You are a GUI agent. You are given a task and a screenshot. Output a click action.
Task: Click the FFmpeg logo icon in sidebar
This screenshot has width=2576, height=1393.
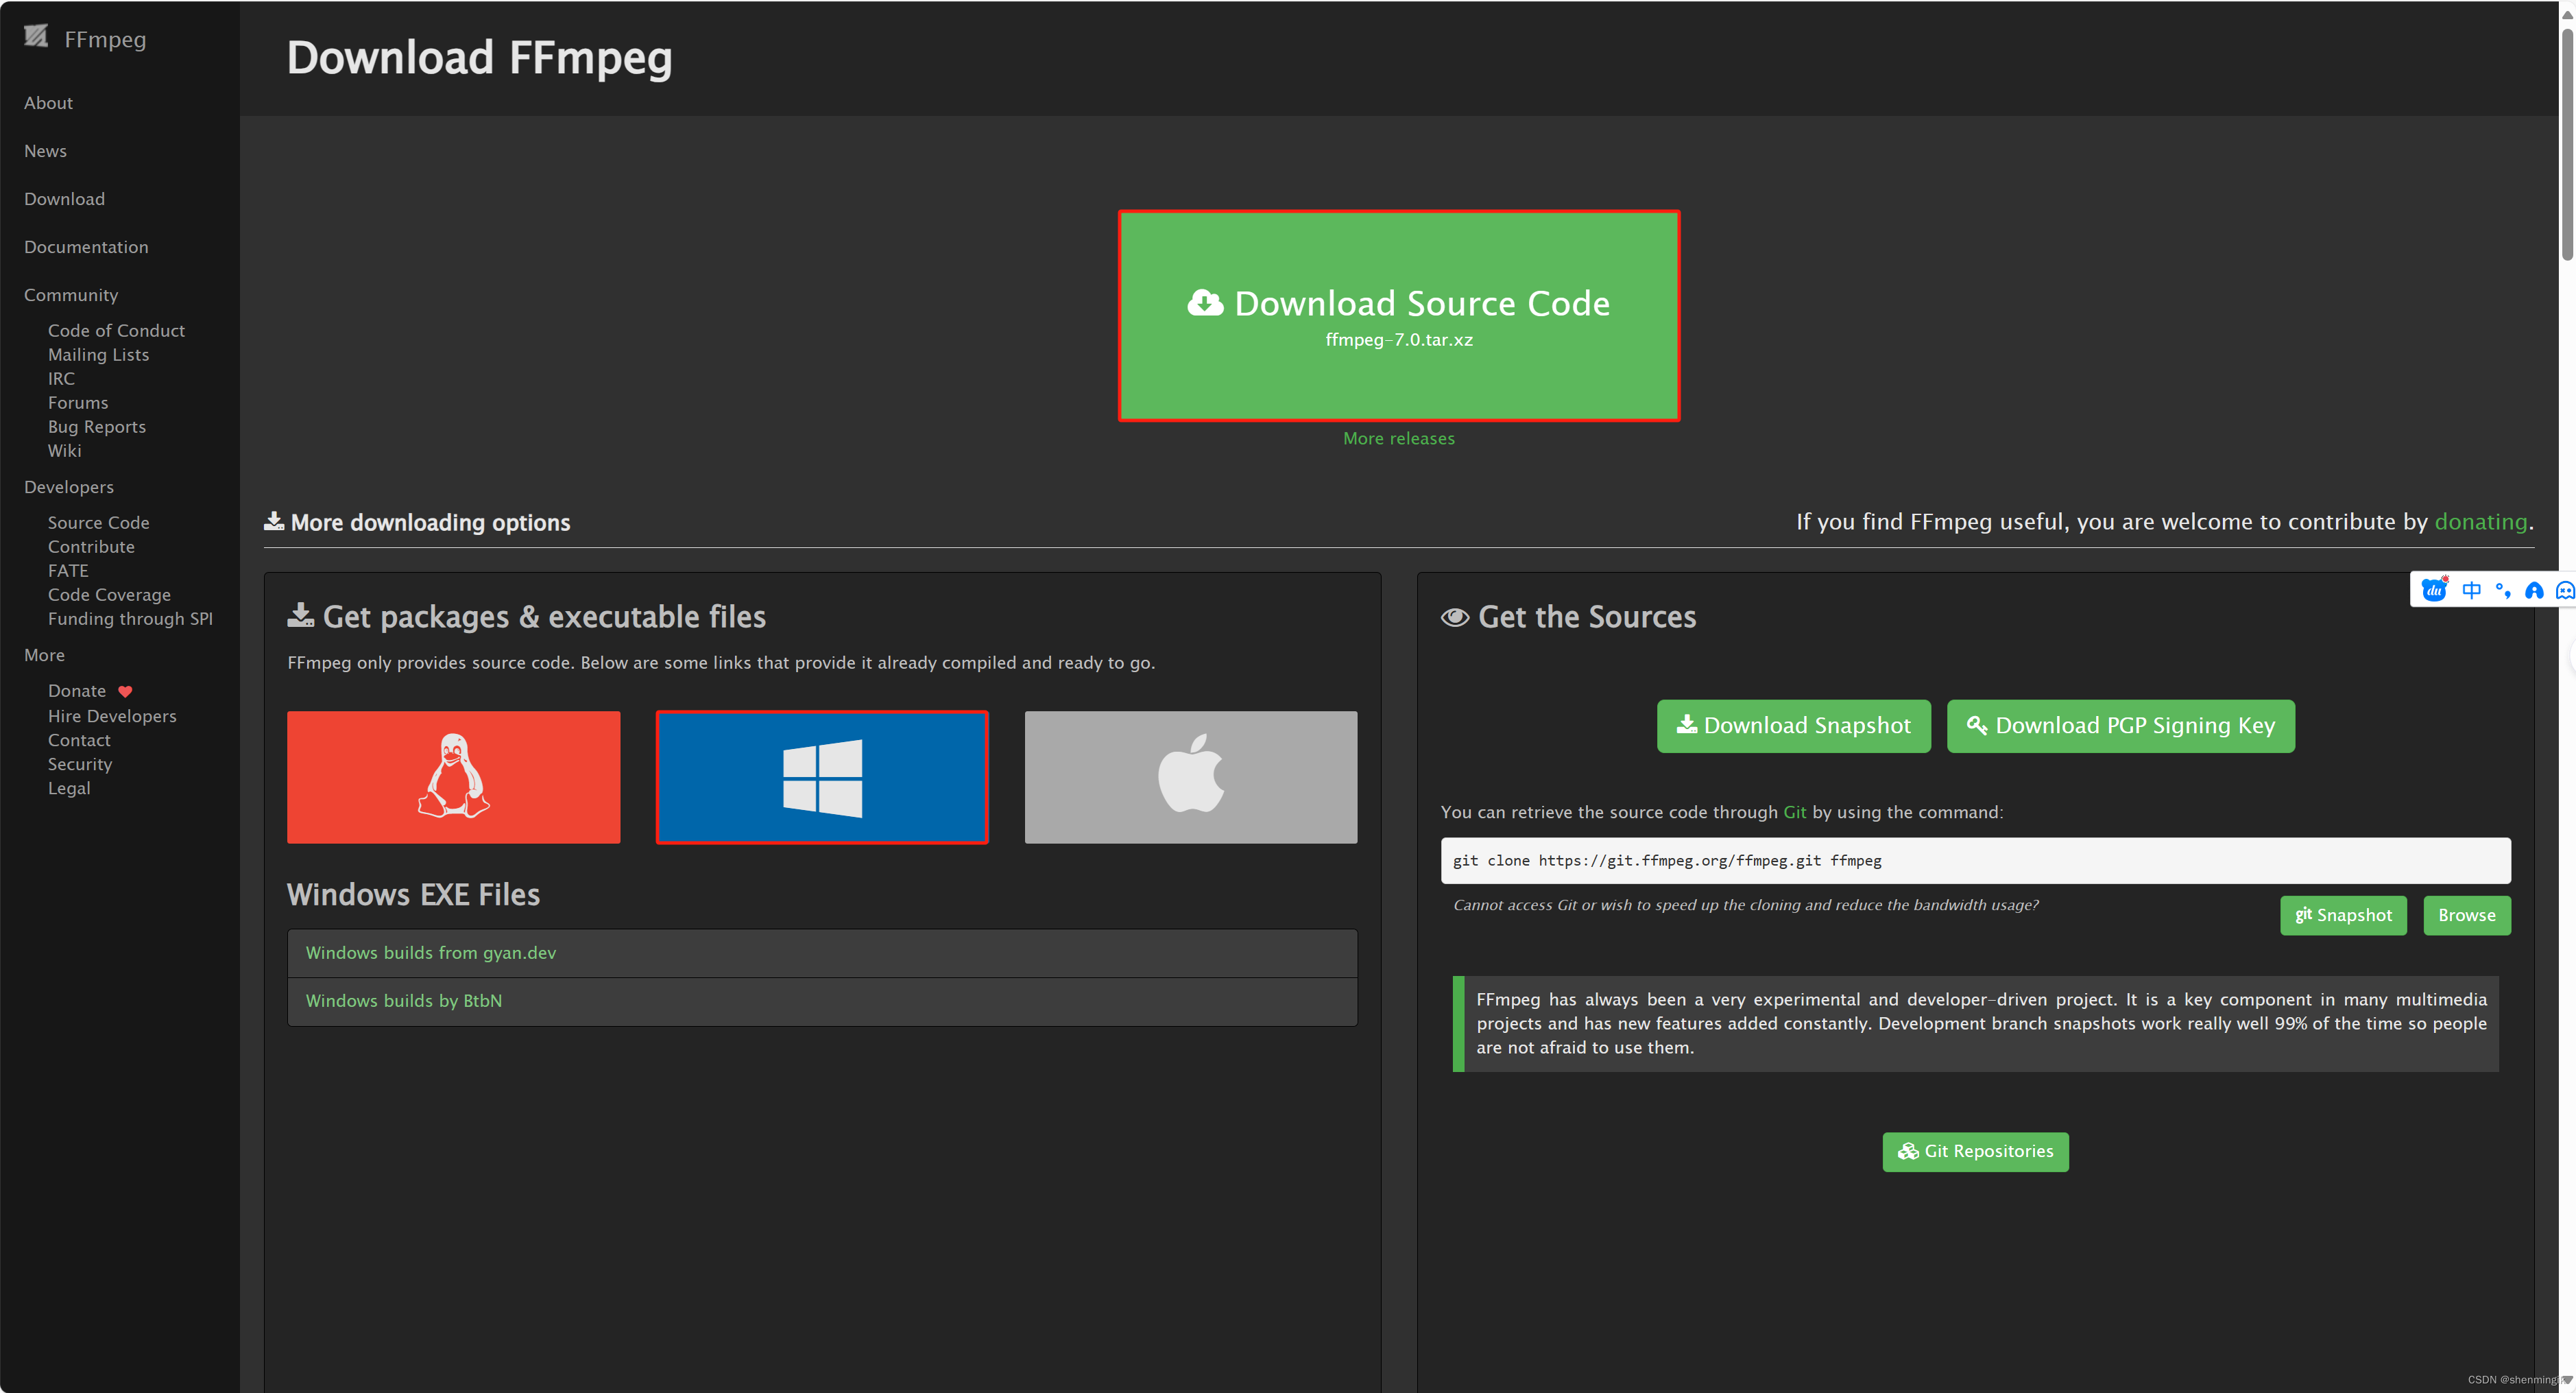(x=36, y=37)
